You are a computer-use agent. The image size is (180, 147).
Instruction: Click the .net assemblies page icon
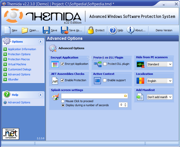pyautogui.click(x=55, y=81)
